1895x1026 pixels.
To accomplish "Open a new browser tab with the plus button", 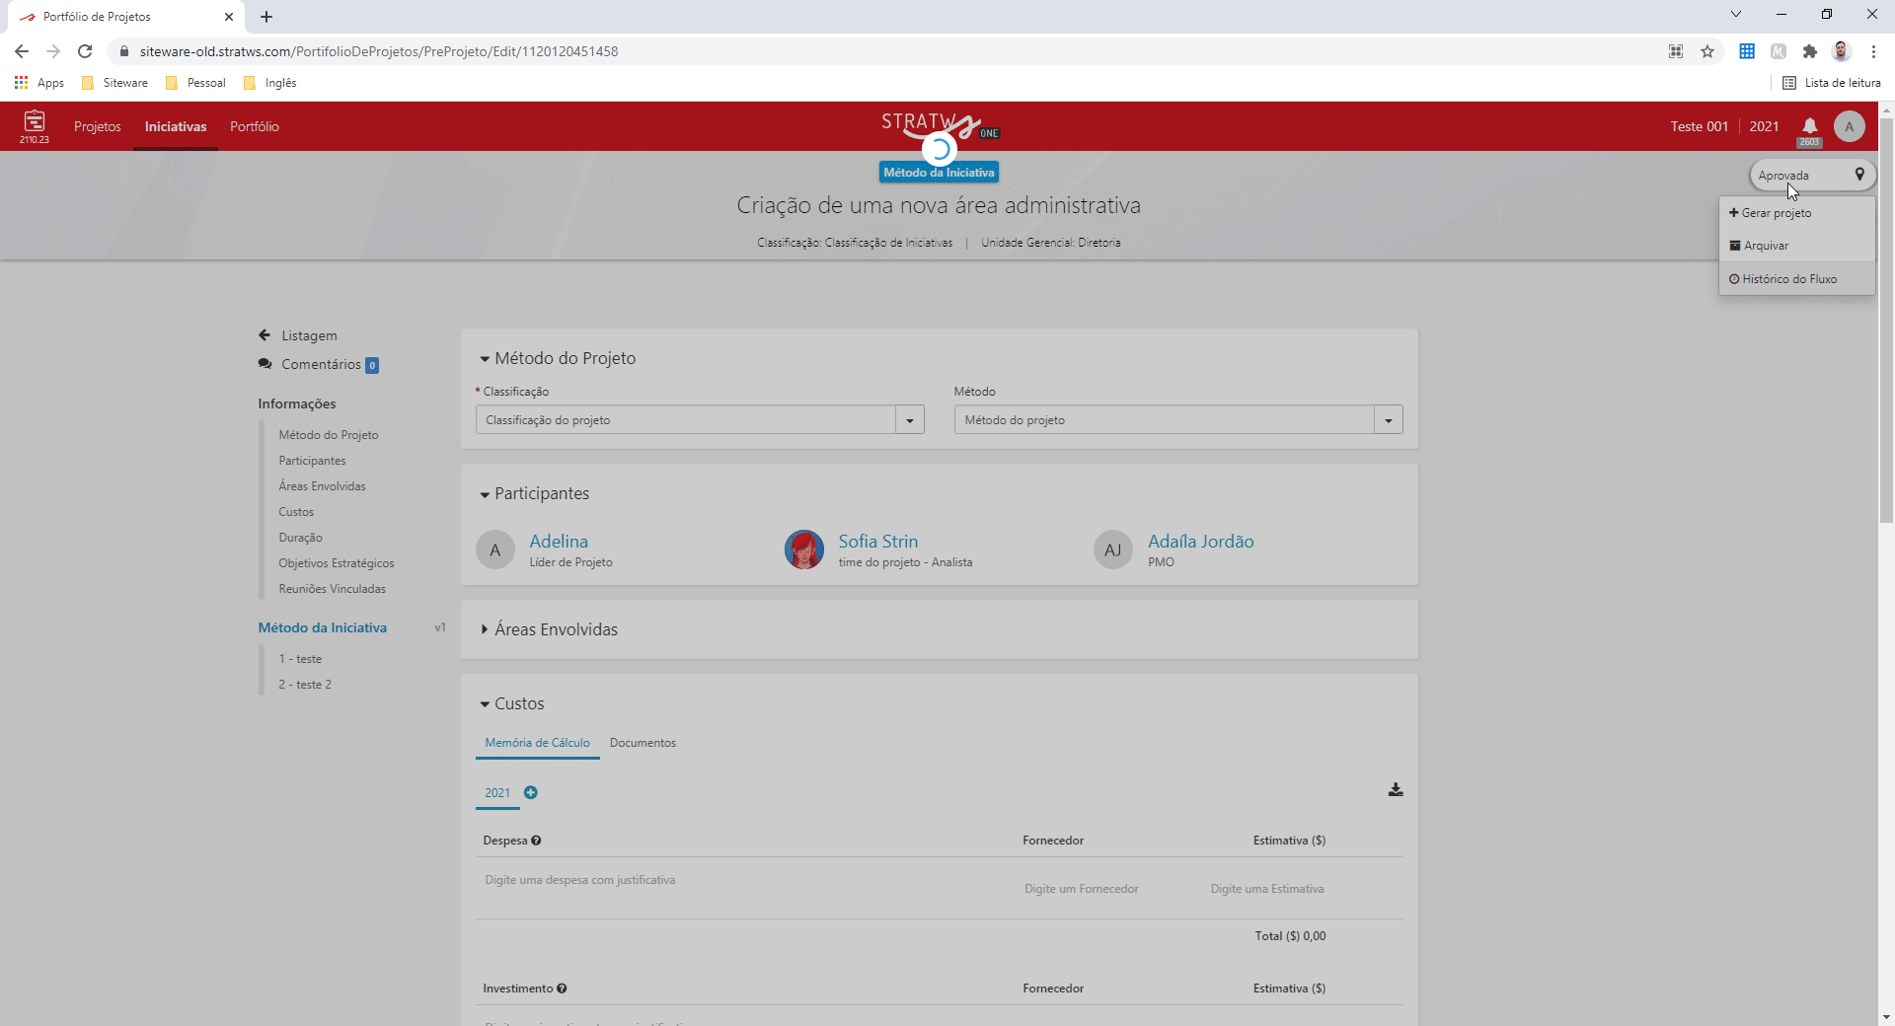I will coord(266,17).
